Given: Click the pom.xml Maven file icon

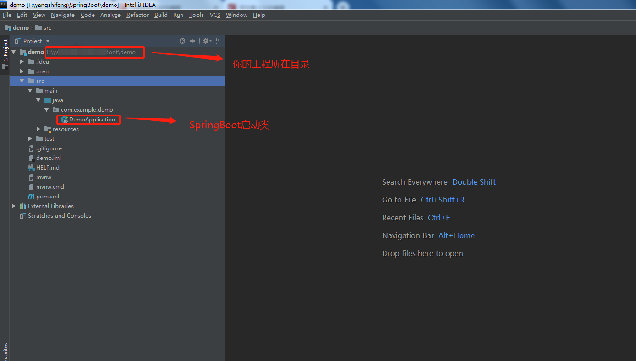Looking at the screenshot, I should pyautogui.click(x=31, y=197).
